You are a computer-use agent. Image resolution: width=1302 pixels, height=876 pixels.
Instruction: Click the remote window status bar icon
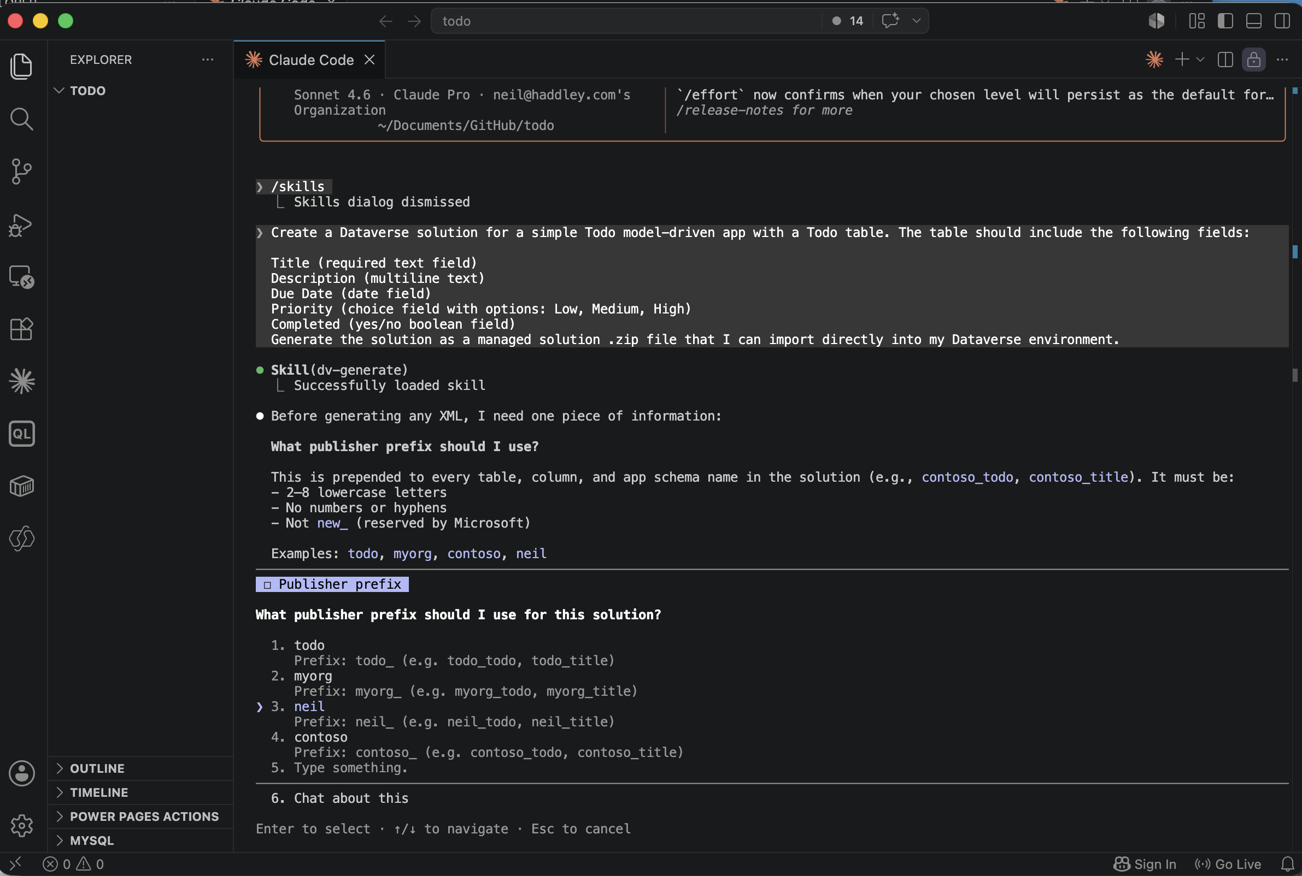click(x=15, y=863)
